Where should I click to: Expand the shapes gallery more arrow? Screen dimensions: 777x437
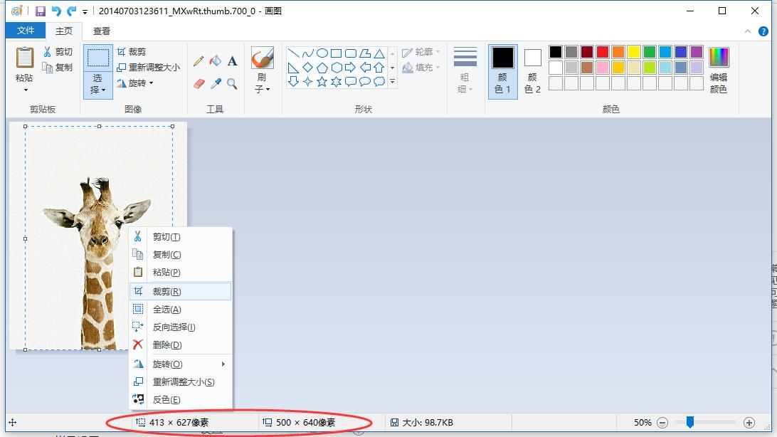pos(393,82)
